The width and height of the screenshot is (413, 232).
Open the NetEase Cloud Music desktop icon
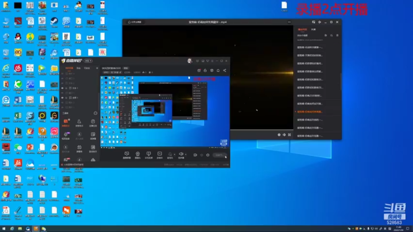(18, 70)
